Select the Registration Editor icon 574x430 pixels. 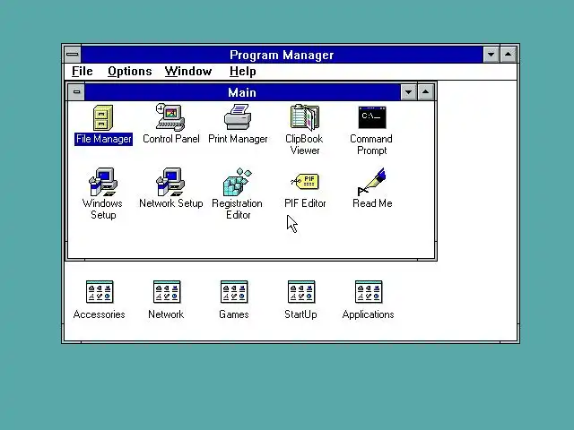[x=238, y=182]
